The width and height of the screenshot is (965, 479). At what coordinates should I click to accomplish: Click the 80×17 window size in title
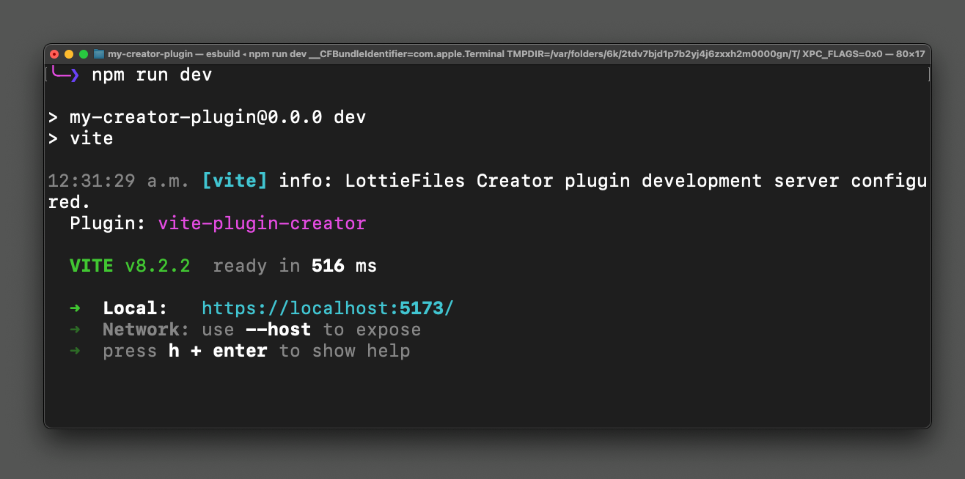[x=910, y=54]
